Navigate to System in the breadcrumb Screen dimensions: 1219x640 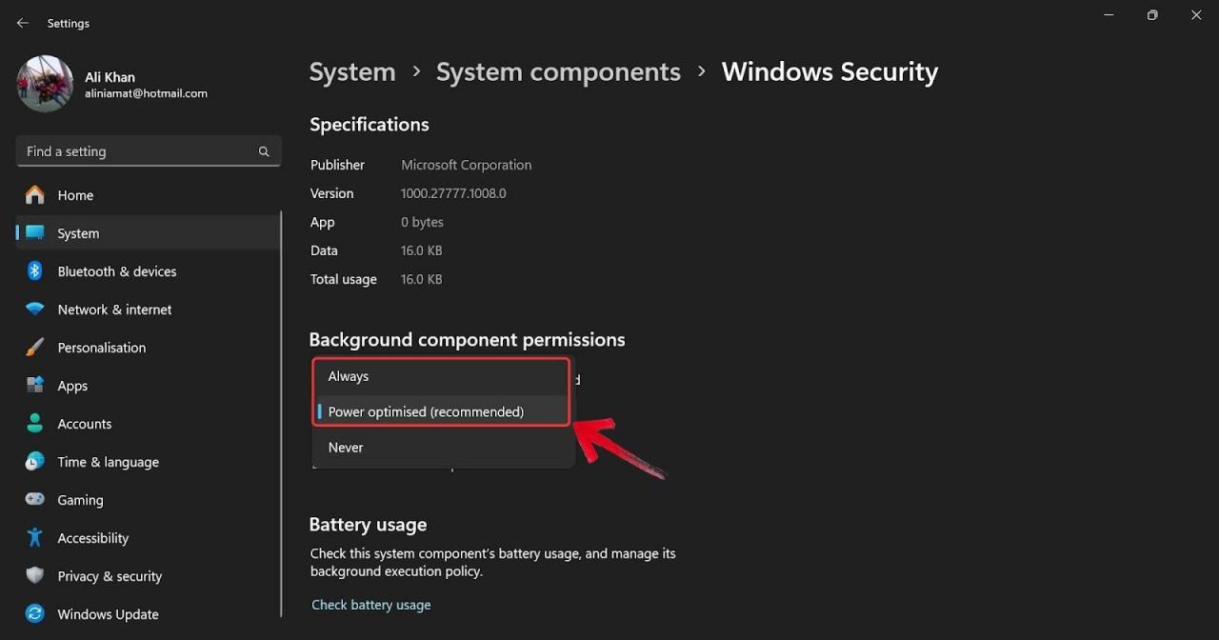click(352, 71)
